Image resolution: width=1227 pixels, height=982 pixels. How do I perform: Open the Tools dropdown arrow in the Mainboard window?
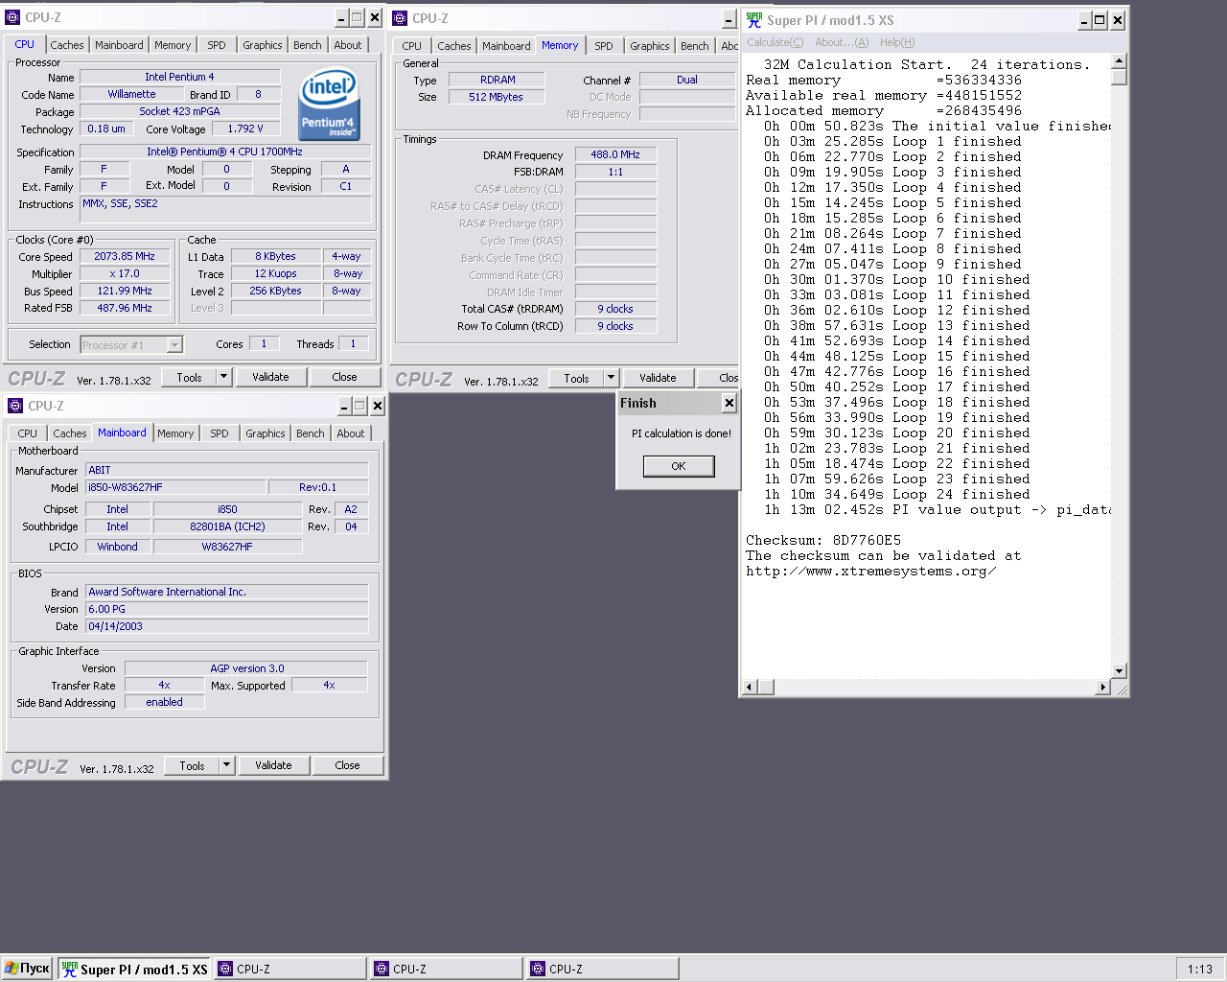point(226,765)
